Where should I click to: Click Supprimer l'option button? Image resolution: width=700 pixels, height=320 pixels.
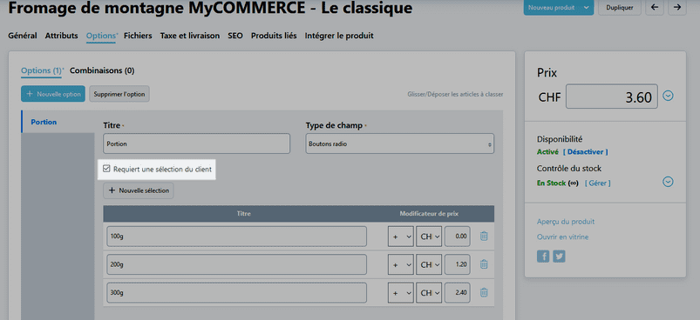coord(119,94)
